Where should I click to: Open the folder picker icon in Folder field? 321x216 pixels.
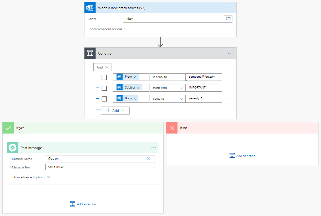coord(228,19)
